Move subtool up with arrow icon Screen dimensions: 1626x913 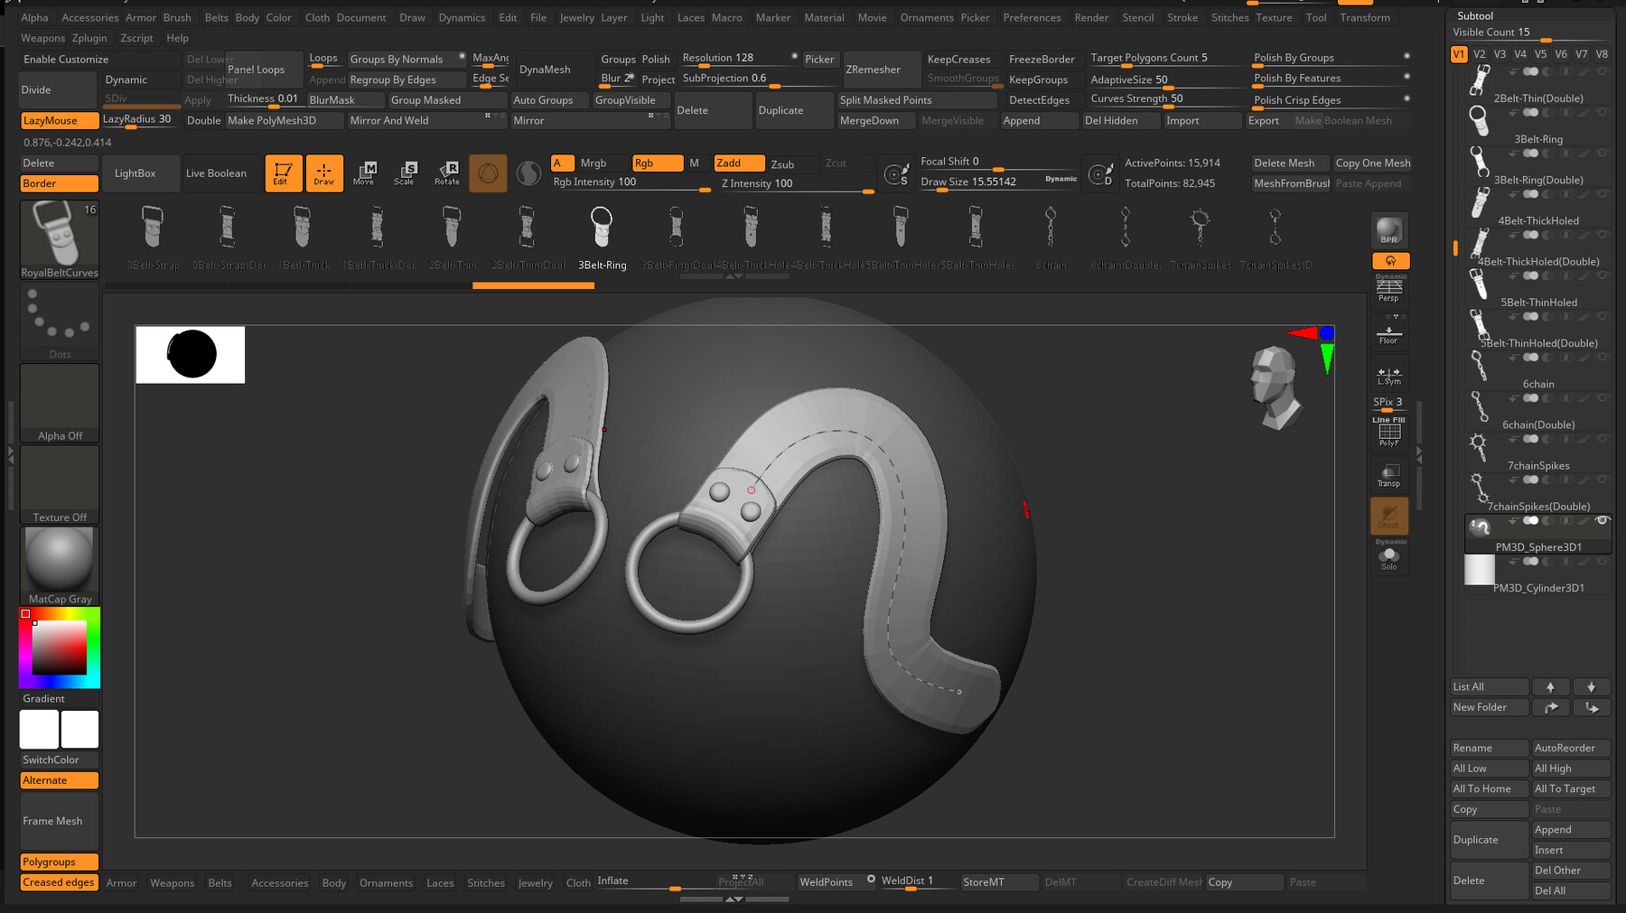(x=1551, y=687)
